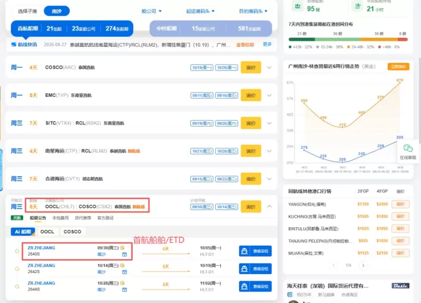
Task: Open the 目的港码头 filter dropdown
Action: [253, 11]
